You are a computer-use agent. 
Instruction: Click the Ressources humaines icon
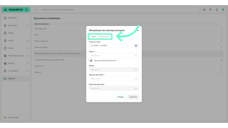point(5,56)
